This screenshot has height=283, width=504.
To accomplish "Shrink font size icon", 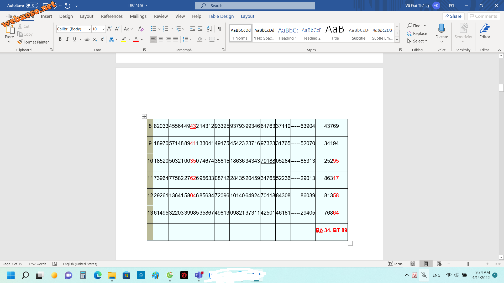I will pos(117,29).
